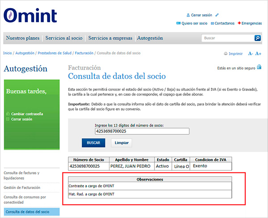Open Servicios a empresas menu

110,38
